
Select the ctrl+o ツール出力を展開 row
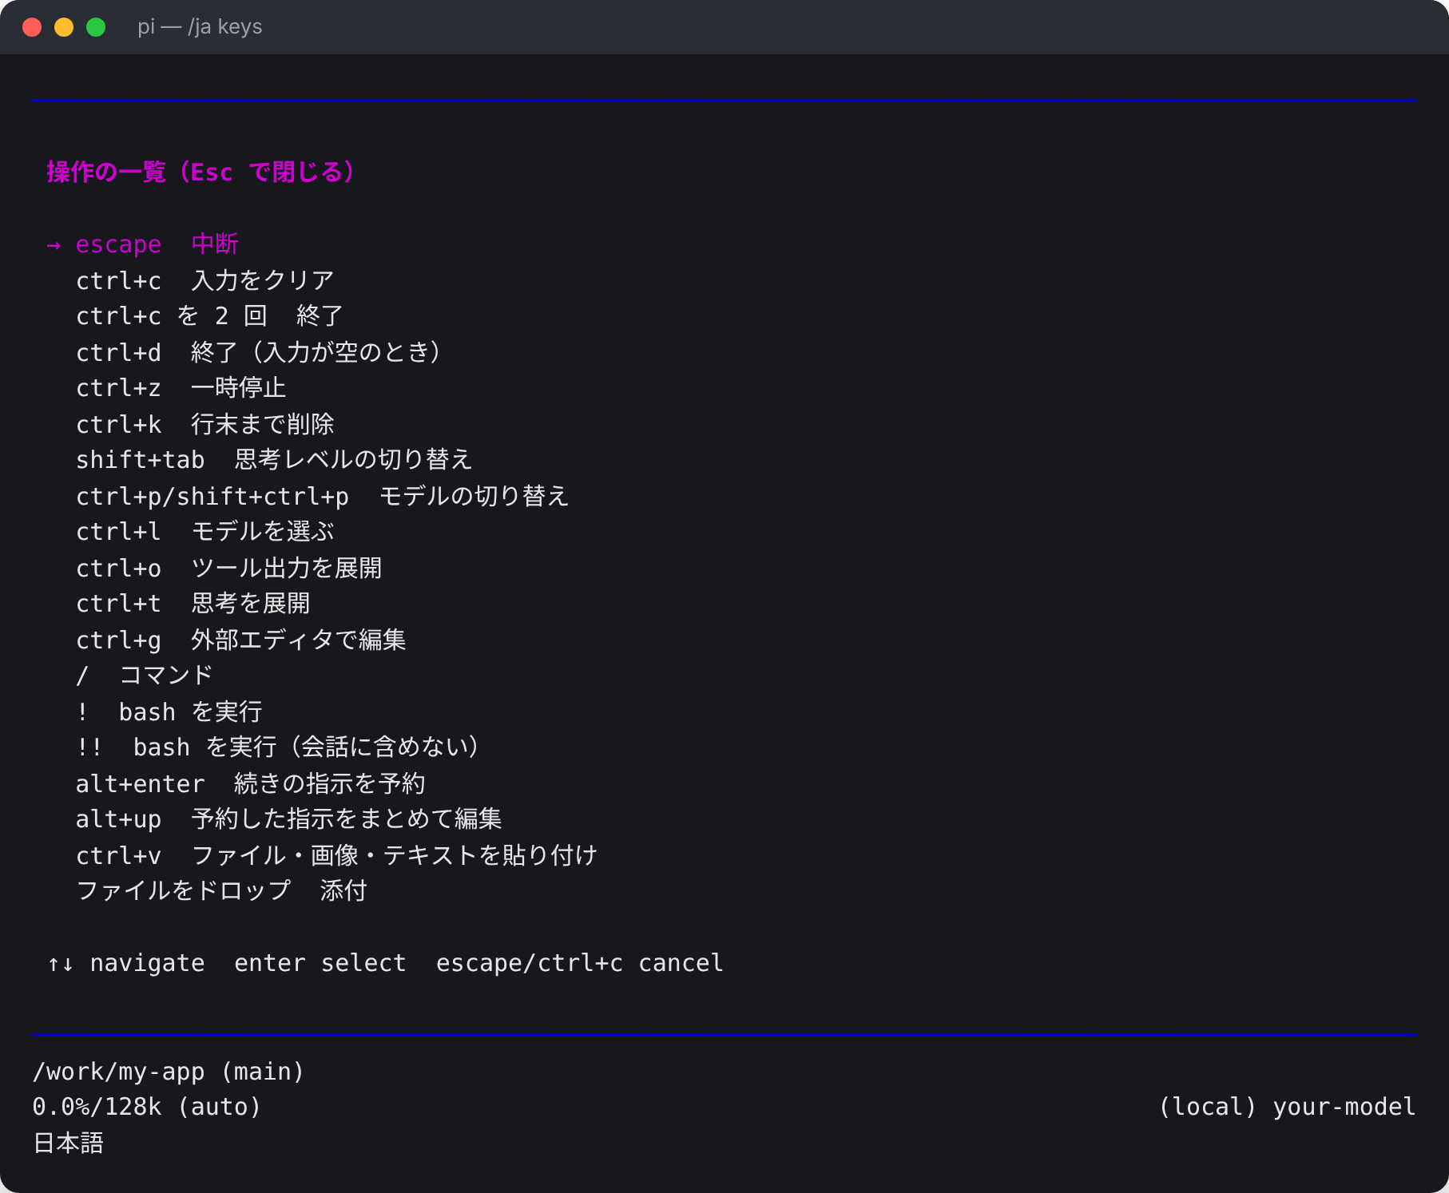(x=229, y=568)
